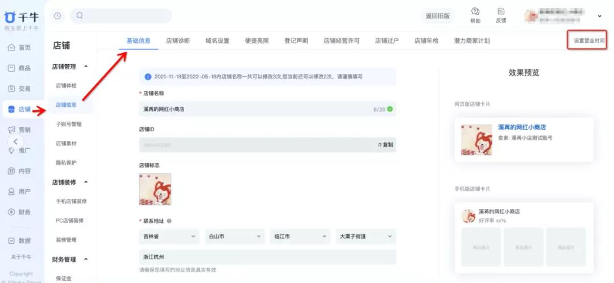Open 店铺体检 menu item
The image size is (614, 283).
(66, 86)
